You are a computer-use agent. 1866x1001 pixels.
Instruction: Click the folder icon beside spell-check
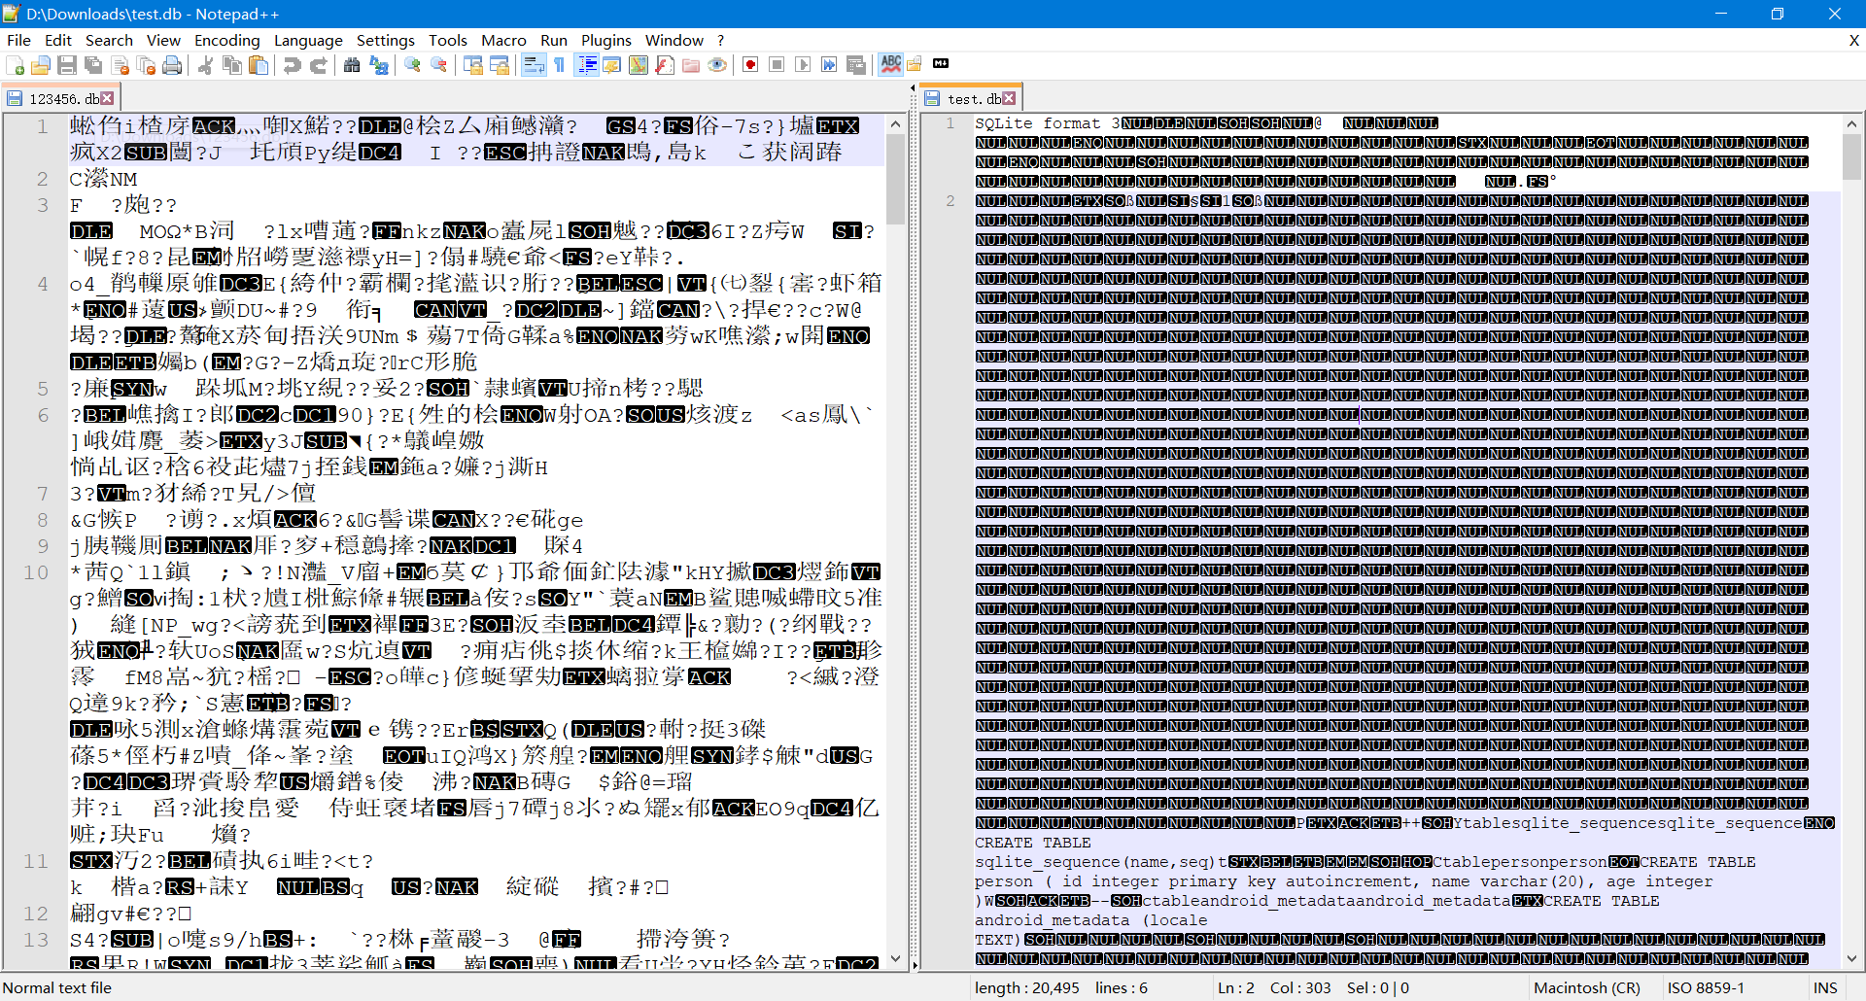click(x=915, y=64)
